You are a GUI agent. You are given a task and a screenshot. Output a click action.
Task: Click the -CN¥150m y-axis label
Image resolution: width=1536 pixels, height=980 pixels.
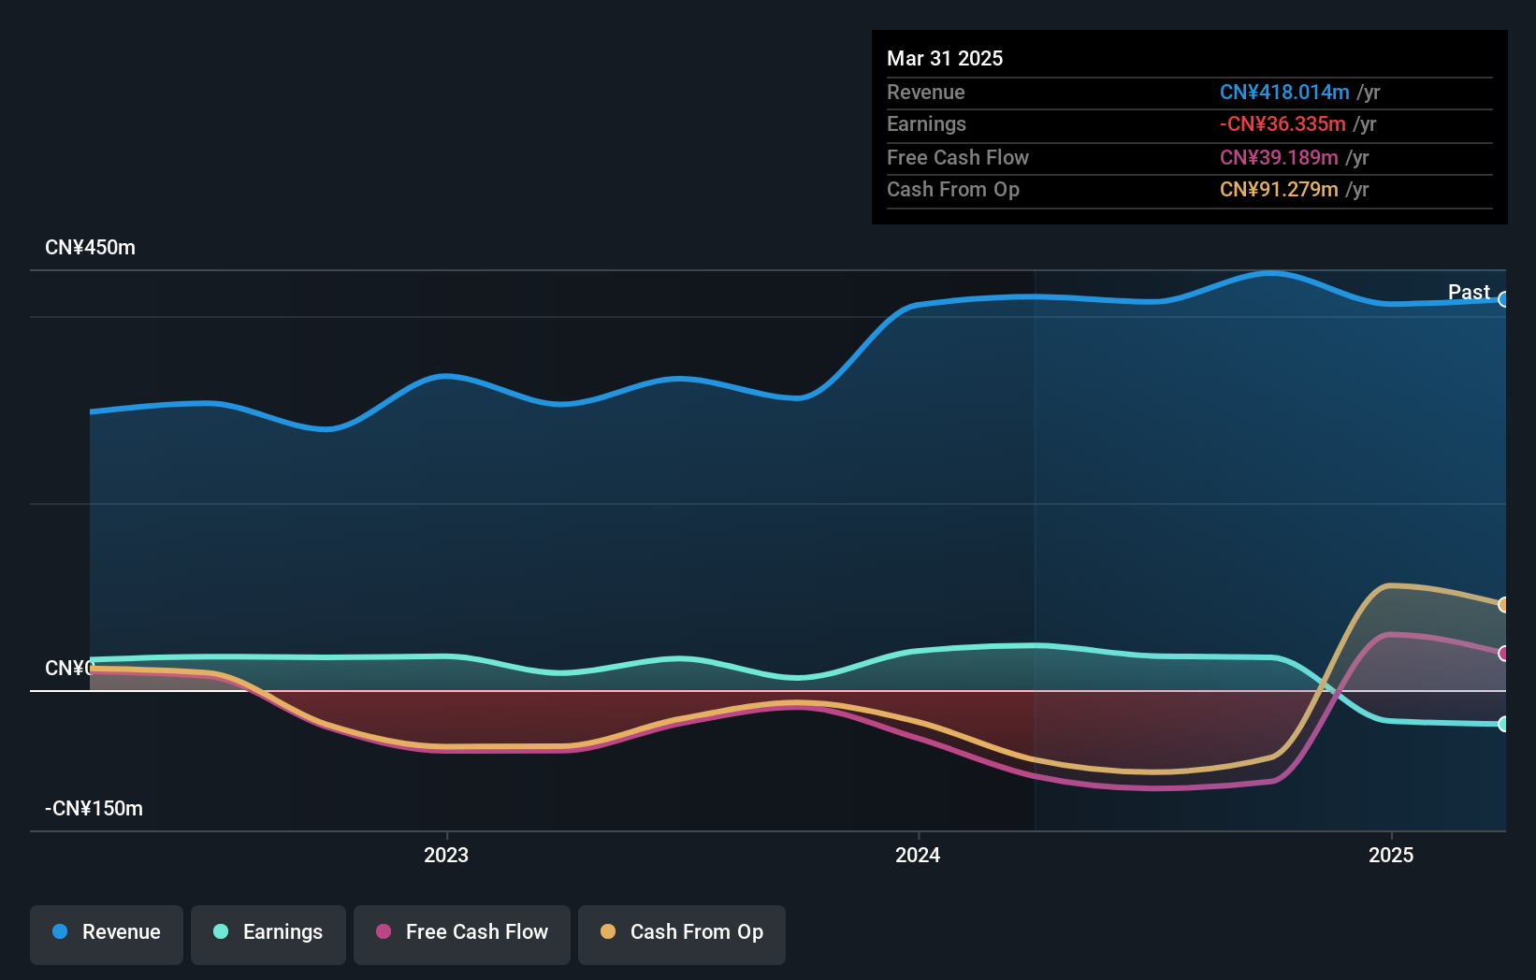tap(94, 809)
